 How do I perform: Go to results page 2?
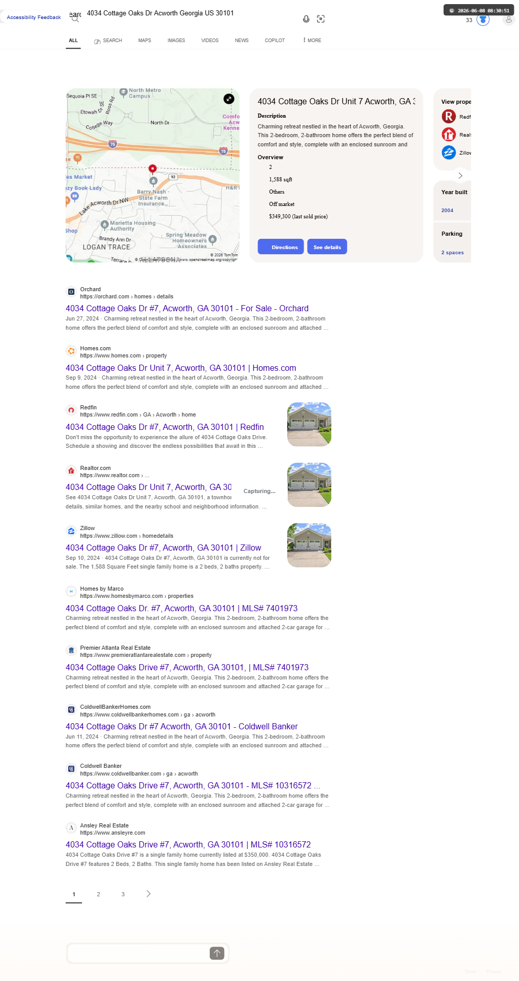click(98, 894)
